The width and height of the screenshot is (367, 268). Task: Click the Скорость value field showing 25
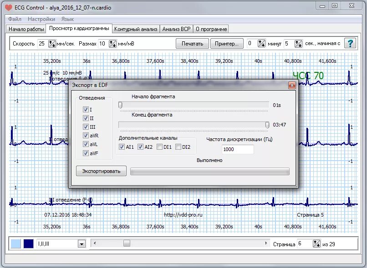pyautogui.click(x=43, y=44)
